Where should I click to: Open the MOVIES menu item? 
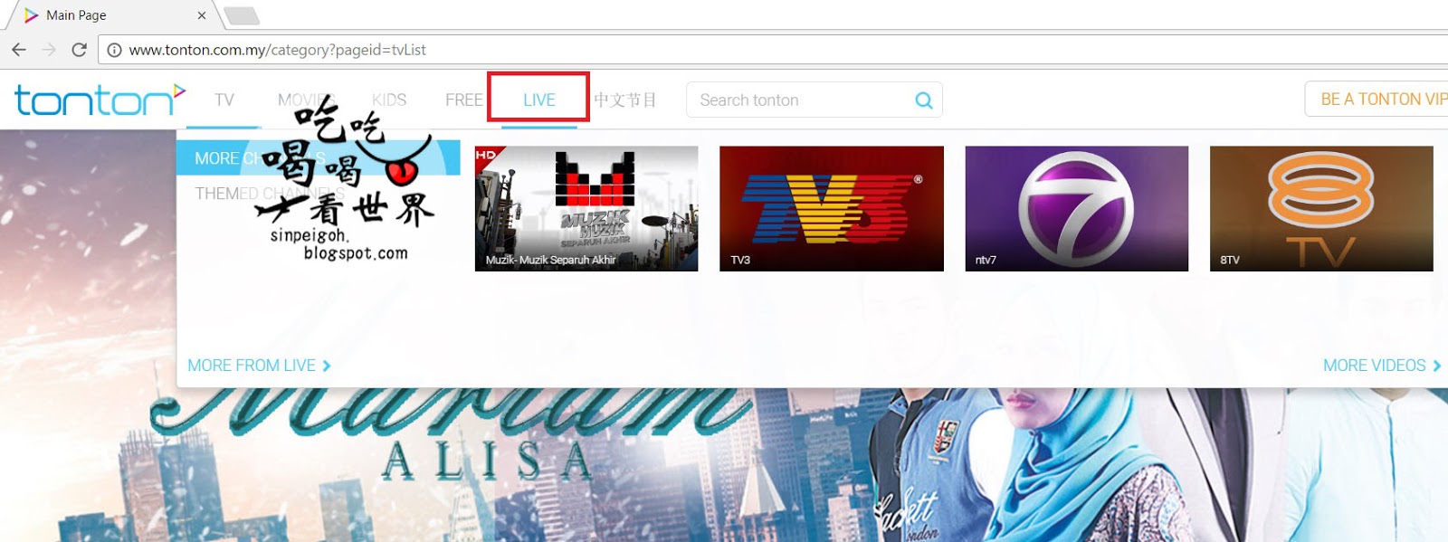click(307, 100)
